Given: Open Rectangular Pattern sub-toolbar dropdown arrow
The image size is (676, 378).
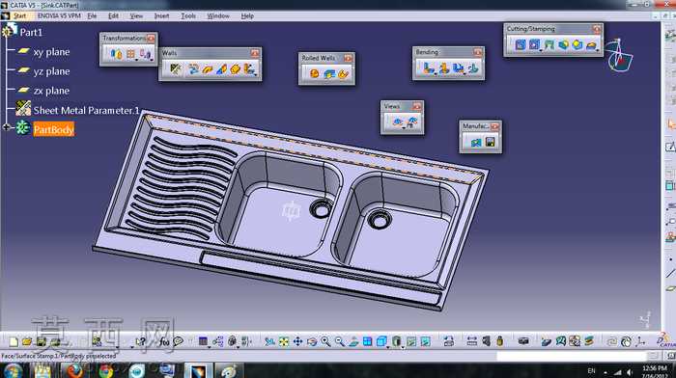Looking at the screenshot, I should (x=137, y=60).
